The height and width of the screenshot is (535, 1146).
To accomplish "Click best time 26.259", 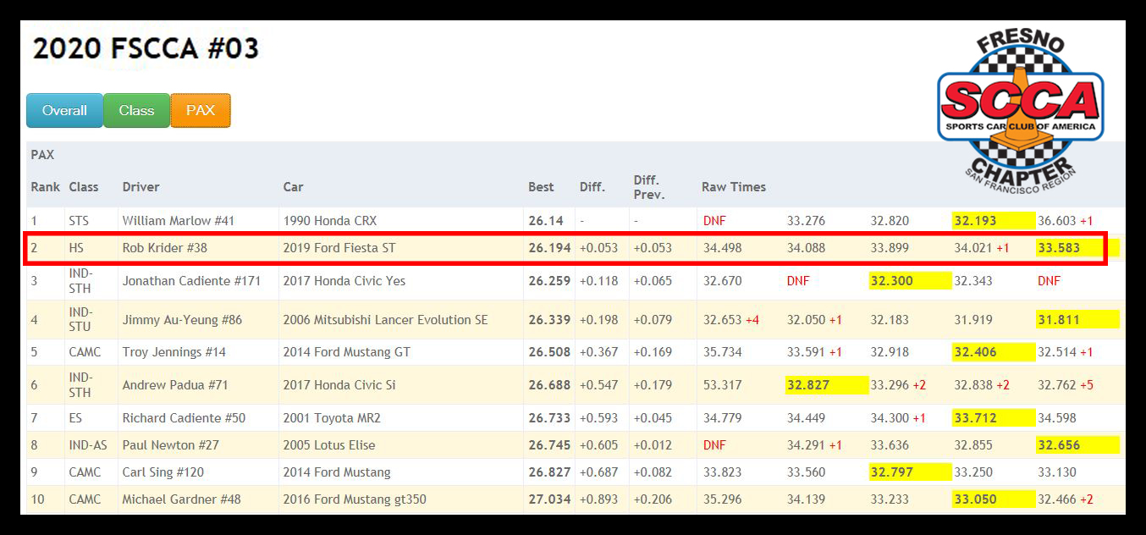I will click(549, 280).
